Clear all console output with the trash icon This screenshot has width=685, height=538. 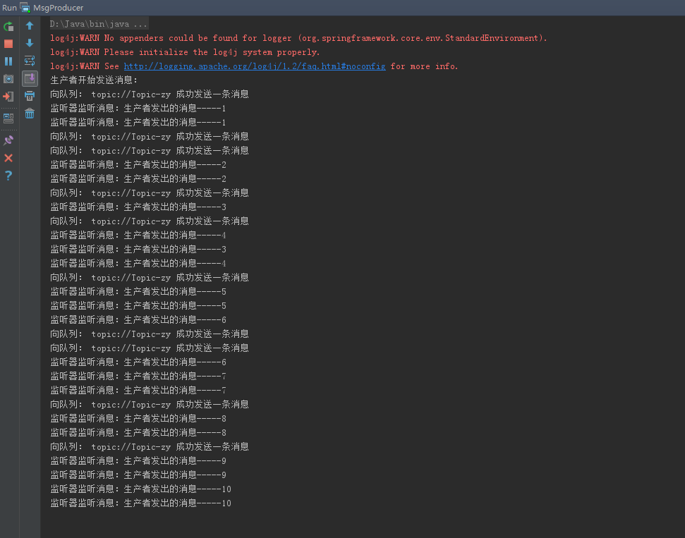click(30, 114)
